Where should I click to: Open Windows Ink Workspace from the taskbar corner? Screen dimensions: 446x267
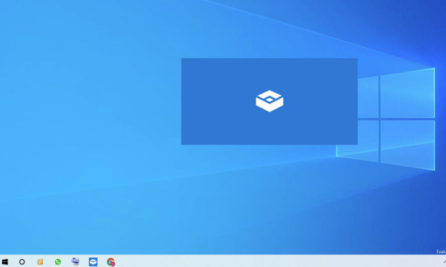(x=444, y=262)
